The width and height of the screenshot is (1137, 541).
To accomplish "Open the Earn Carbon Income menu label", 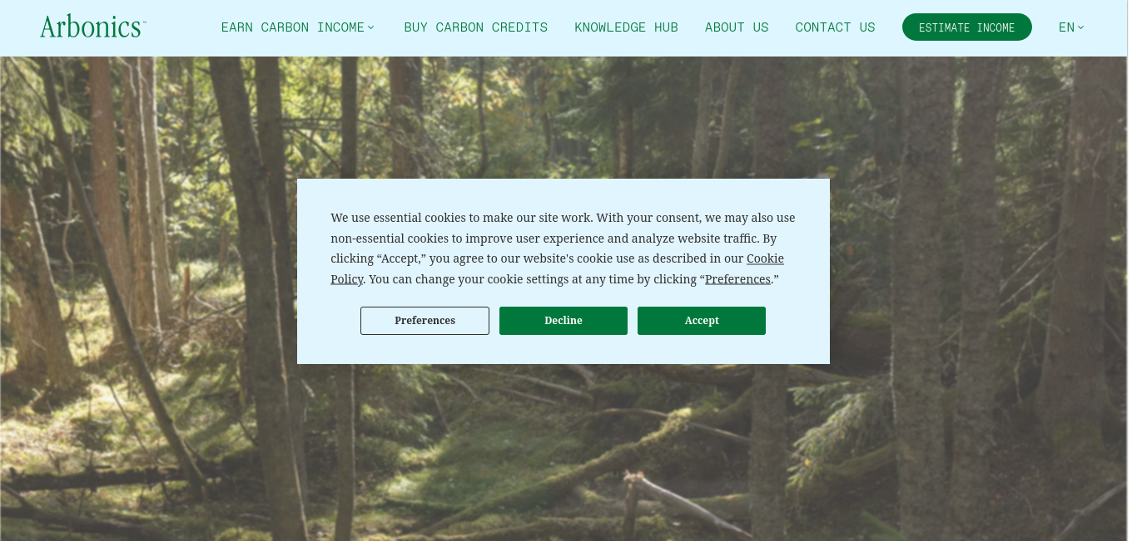I will point(292,27).
